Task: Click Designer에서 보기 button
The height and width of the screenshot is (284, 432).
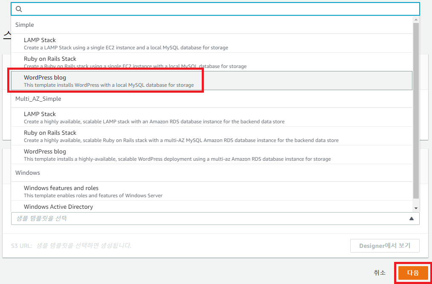Action: click(x=385, y=246)
